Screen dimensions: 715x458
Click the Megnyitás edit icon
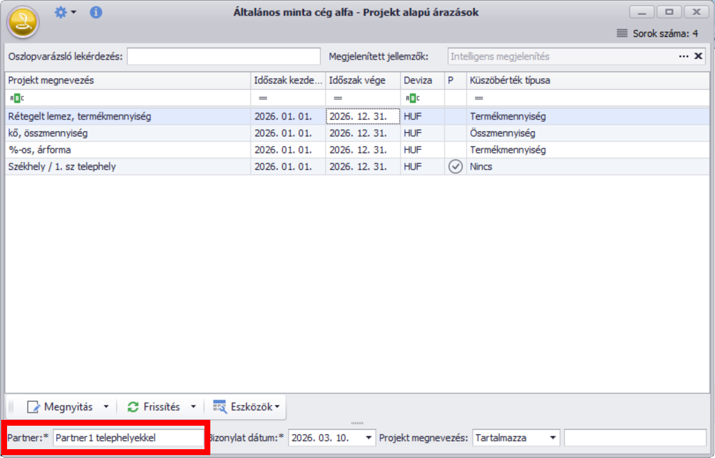tap(34, 407)
